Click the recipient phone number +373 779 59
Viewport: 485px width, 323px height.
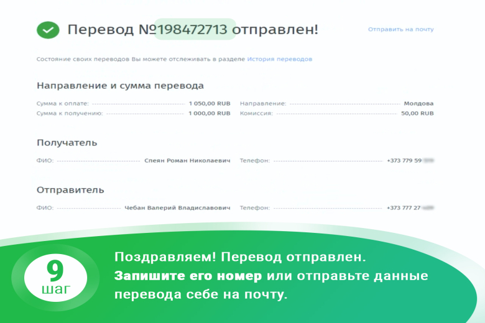405,160
